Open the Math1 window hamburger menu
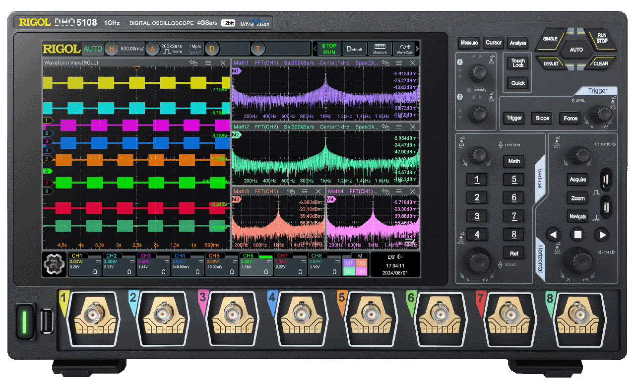Viewport: 635px width, 385px height. click(399, 62)
